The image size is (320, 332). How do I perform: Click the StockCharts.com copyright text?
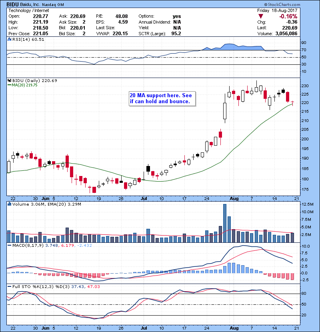click(282, 4)
